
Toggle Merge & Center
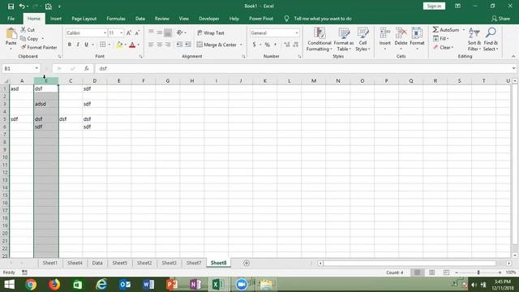point(217,45)
